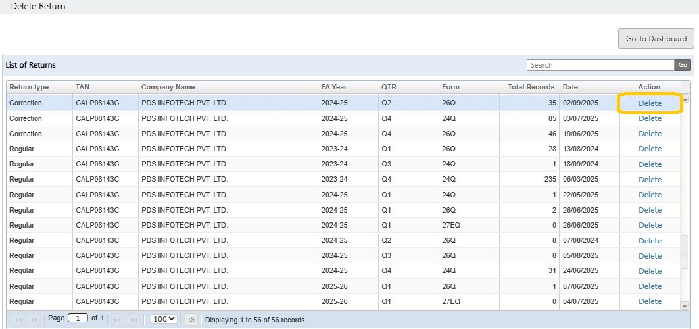Click the previous page arrow icon
Viewport: 699px width, 329px height.
coord(35,320)
